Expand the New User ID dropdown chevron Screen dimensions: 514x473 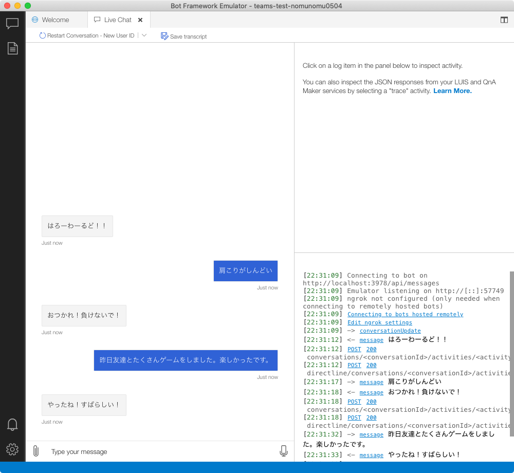pos(144,35)
